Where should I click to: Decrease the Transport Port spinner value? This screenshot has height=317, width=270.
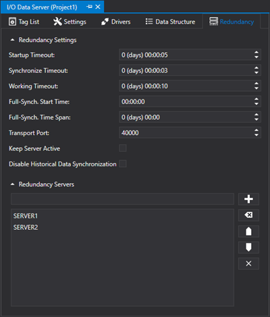pos(256,135)
